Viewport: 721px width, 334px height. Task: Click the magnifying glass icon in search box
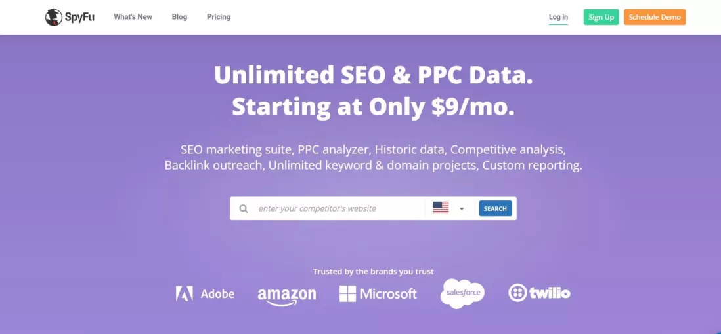(x=244, y=209)
